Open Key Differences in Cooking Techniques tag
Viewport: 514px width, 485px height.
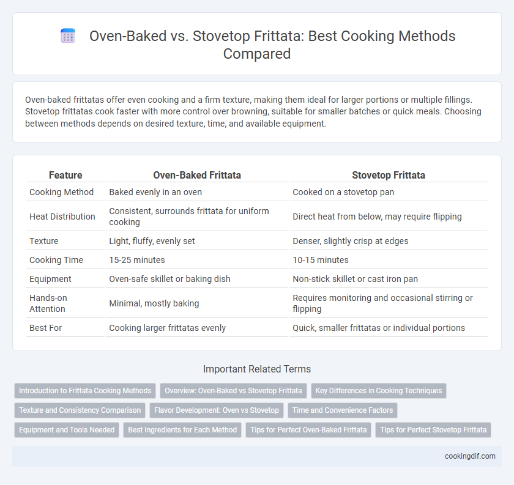click(x=379, y=391)
